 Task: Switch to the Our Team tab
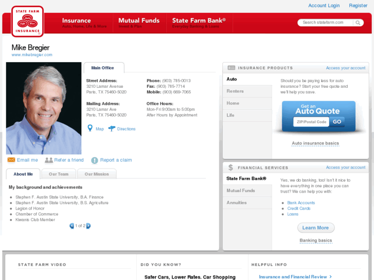59,174
